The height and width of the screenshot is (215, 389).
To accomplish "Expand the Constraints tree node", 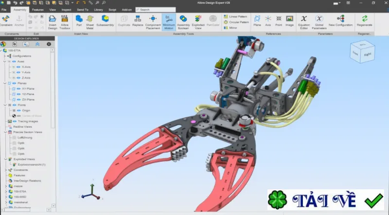I will coord(6,170).
